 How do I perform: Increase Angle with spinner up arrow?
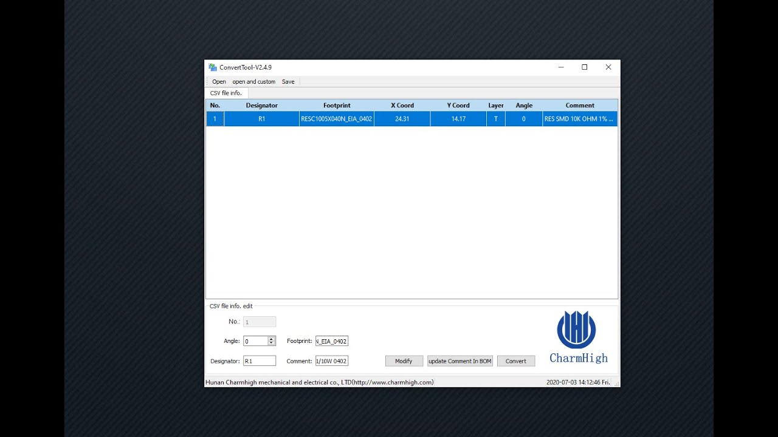pos(272,339)
